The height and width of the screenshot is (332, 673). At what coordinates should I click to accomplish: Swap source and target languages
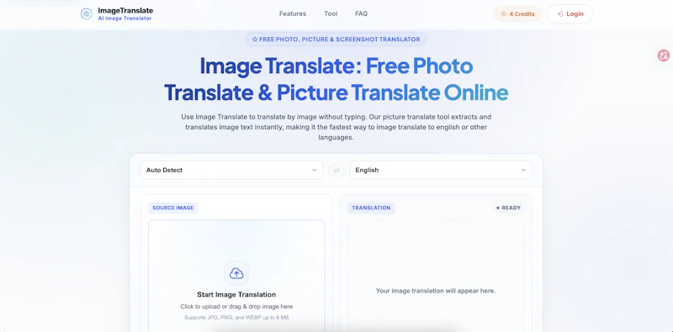tap(336, 171)
